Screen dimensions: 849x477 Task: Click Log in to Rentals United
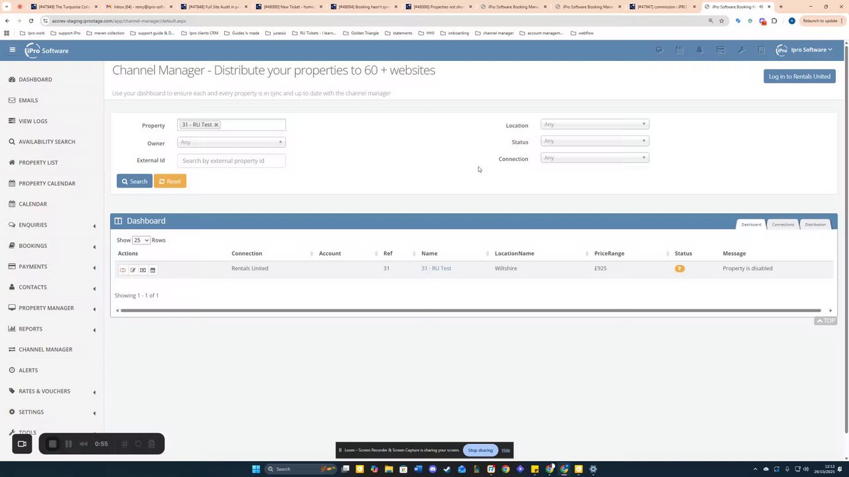799,76
